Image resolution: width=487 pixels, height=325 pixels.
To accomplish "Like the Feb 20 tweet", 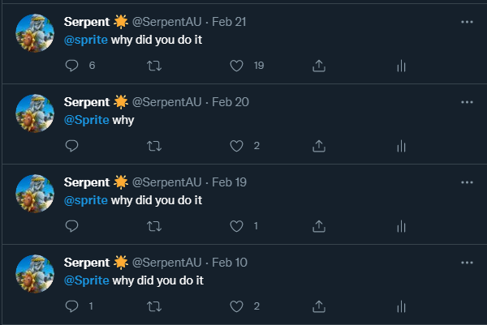I will tap(237, 146).
